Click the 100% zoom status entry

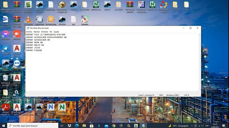161,95
